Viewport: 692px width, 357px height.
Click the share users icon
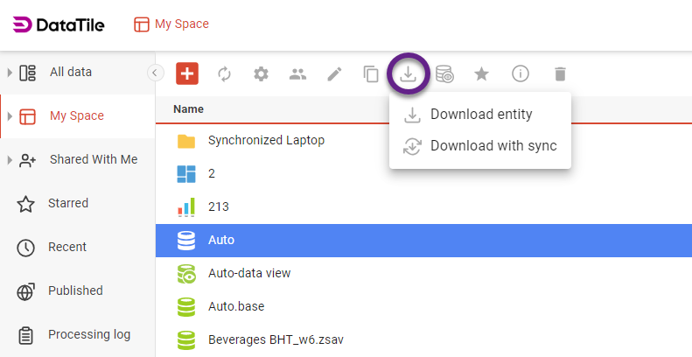[x=297, y=74]
